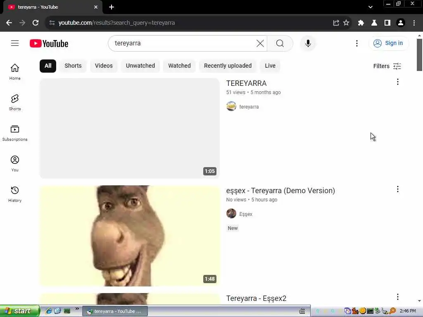This screenshot has height=317, width=423.
Task: Select the All filter chip
Action: pyautogui.click(x=48, y=66)
